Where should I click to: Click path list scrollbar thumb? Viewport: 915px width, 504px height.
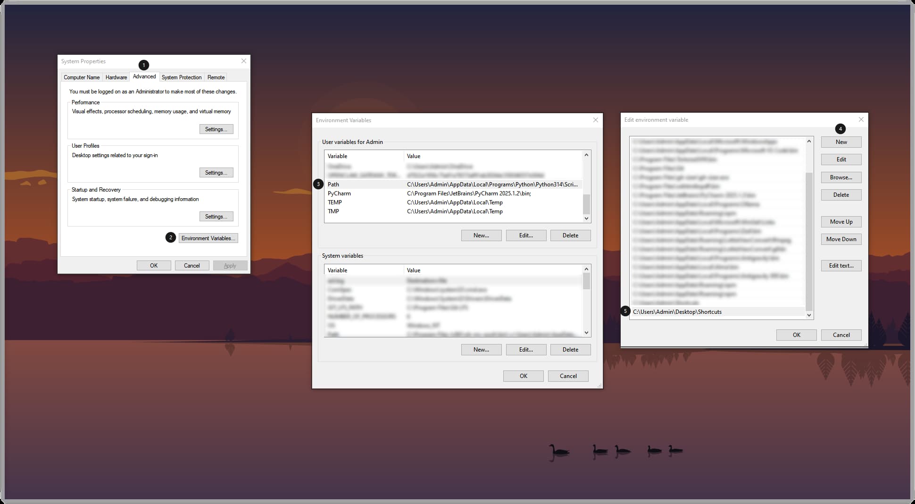click(x=809, y=241)
